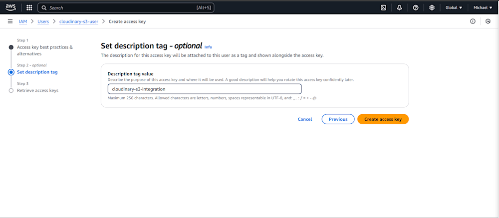Open Users breadcrumb link
The width and height of the screenshot is (499, 218).
pyautogui.click(x=43, y=21)
